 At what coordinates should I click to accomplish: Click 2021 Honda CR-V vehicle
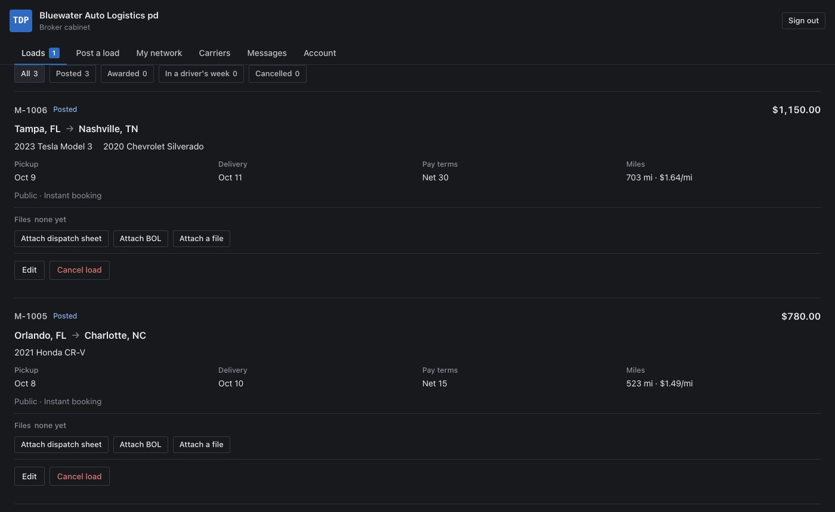coord(50,352)
